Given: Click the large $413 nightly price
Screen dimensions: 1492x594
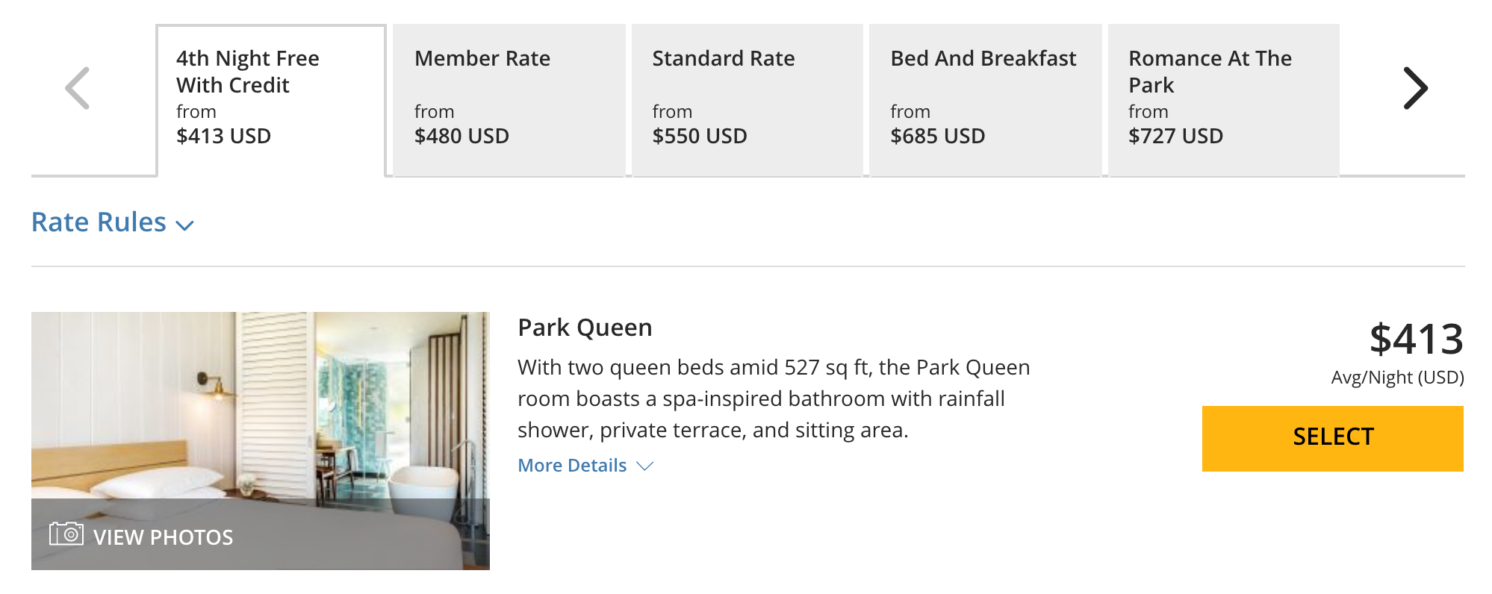Looking at the screenshot, I should [1415, 339].
